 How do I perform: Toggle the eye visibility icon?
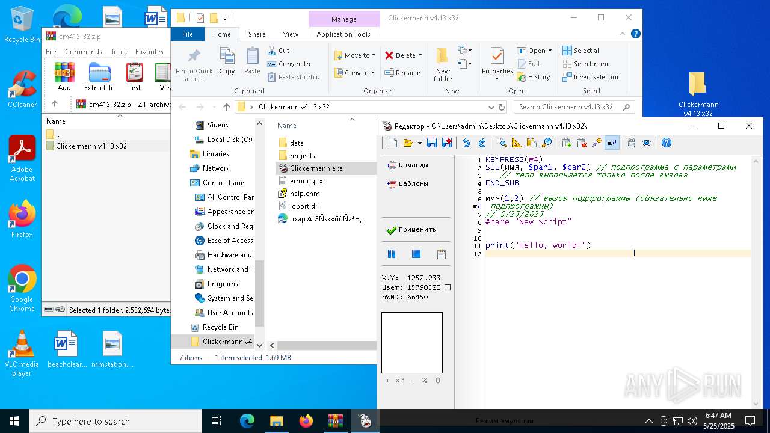click(x=647, y=143)
